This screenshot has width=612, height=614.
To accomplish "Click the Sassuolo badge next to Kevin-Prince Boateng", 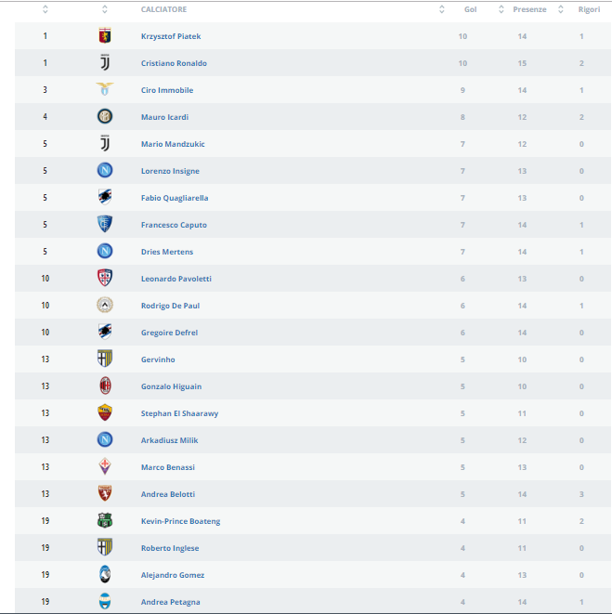I will click(x=105, y=520).
